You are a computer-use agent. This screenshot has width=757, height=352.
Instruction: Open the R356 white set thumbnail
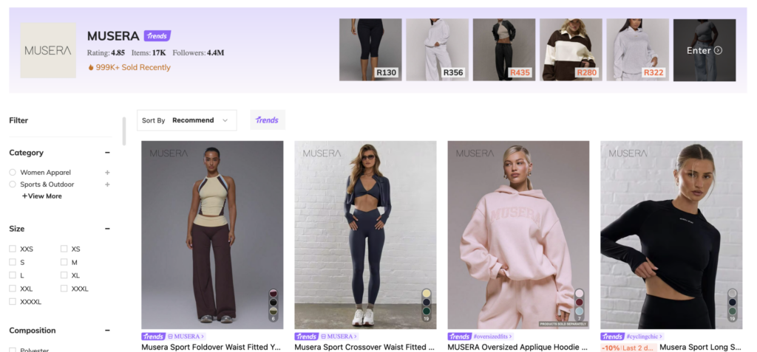click(x=437, y=49)
